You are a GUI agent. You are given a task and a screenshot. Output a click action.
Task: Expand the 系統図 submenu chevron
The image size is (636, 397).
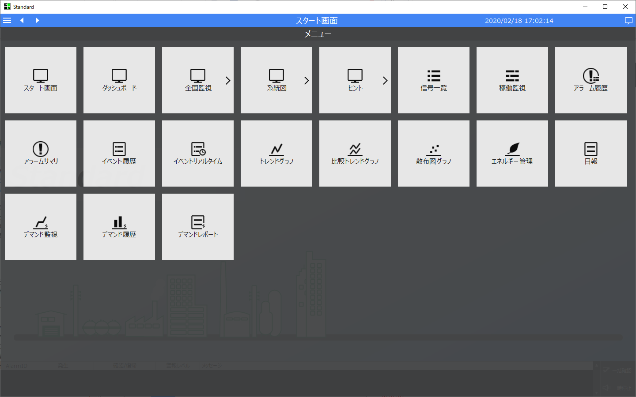click(x=307, y=80)
